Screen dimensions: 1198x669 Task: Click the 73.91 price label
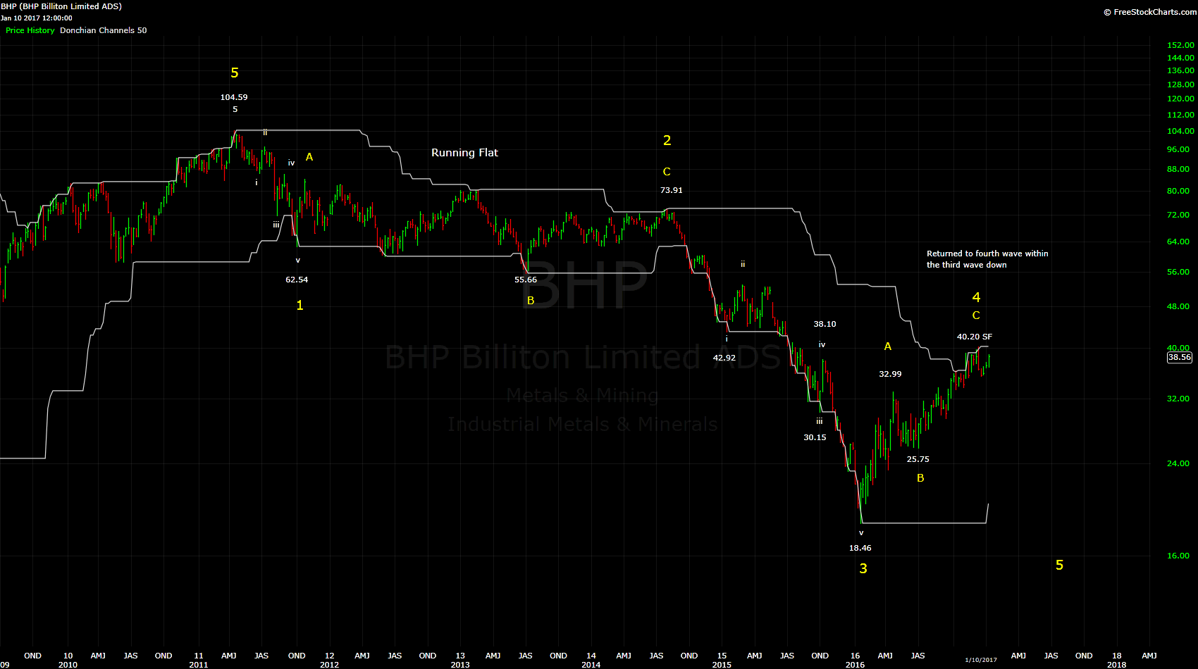tap(672, 190)
